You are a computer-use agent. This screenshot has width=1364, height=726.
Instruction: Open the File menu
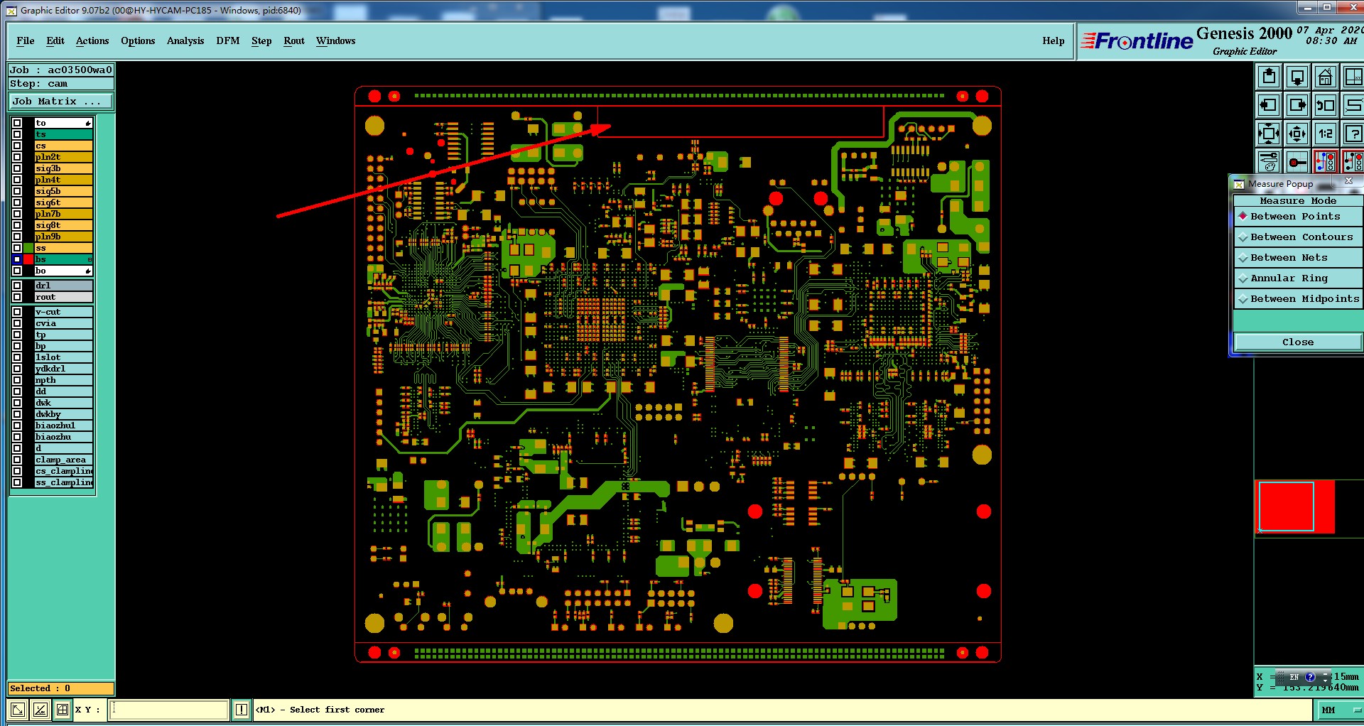pos(26,40)
